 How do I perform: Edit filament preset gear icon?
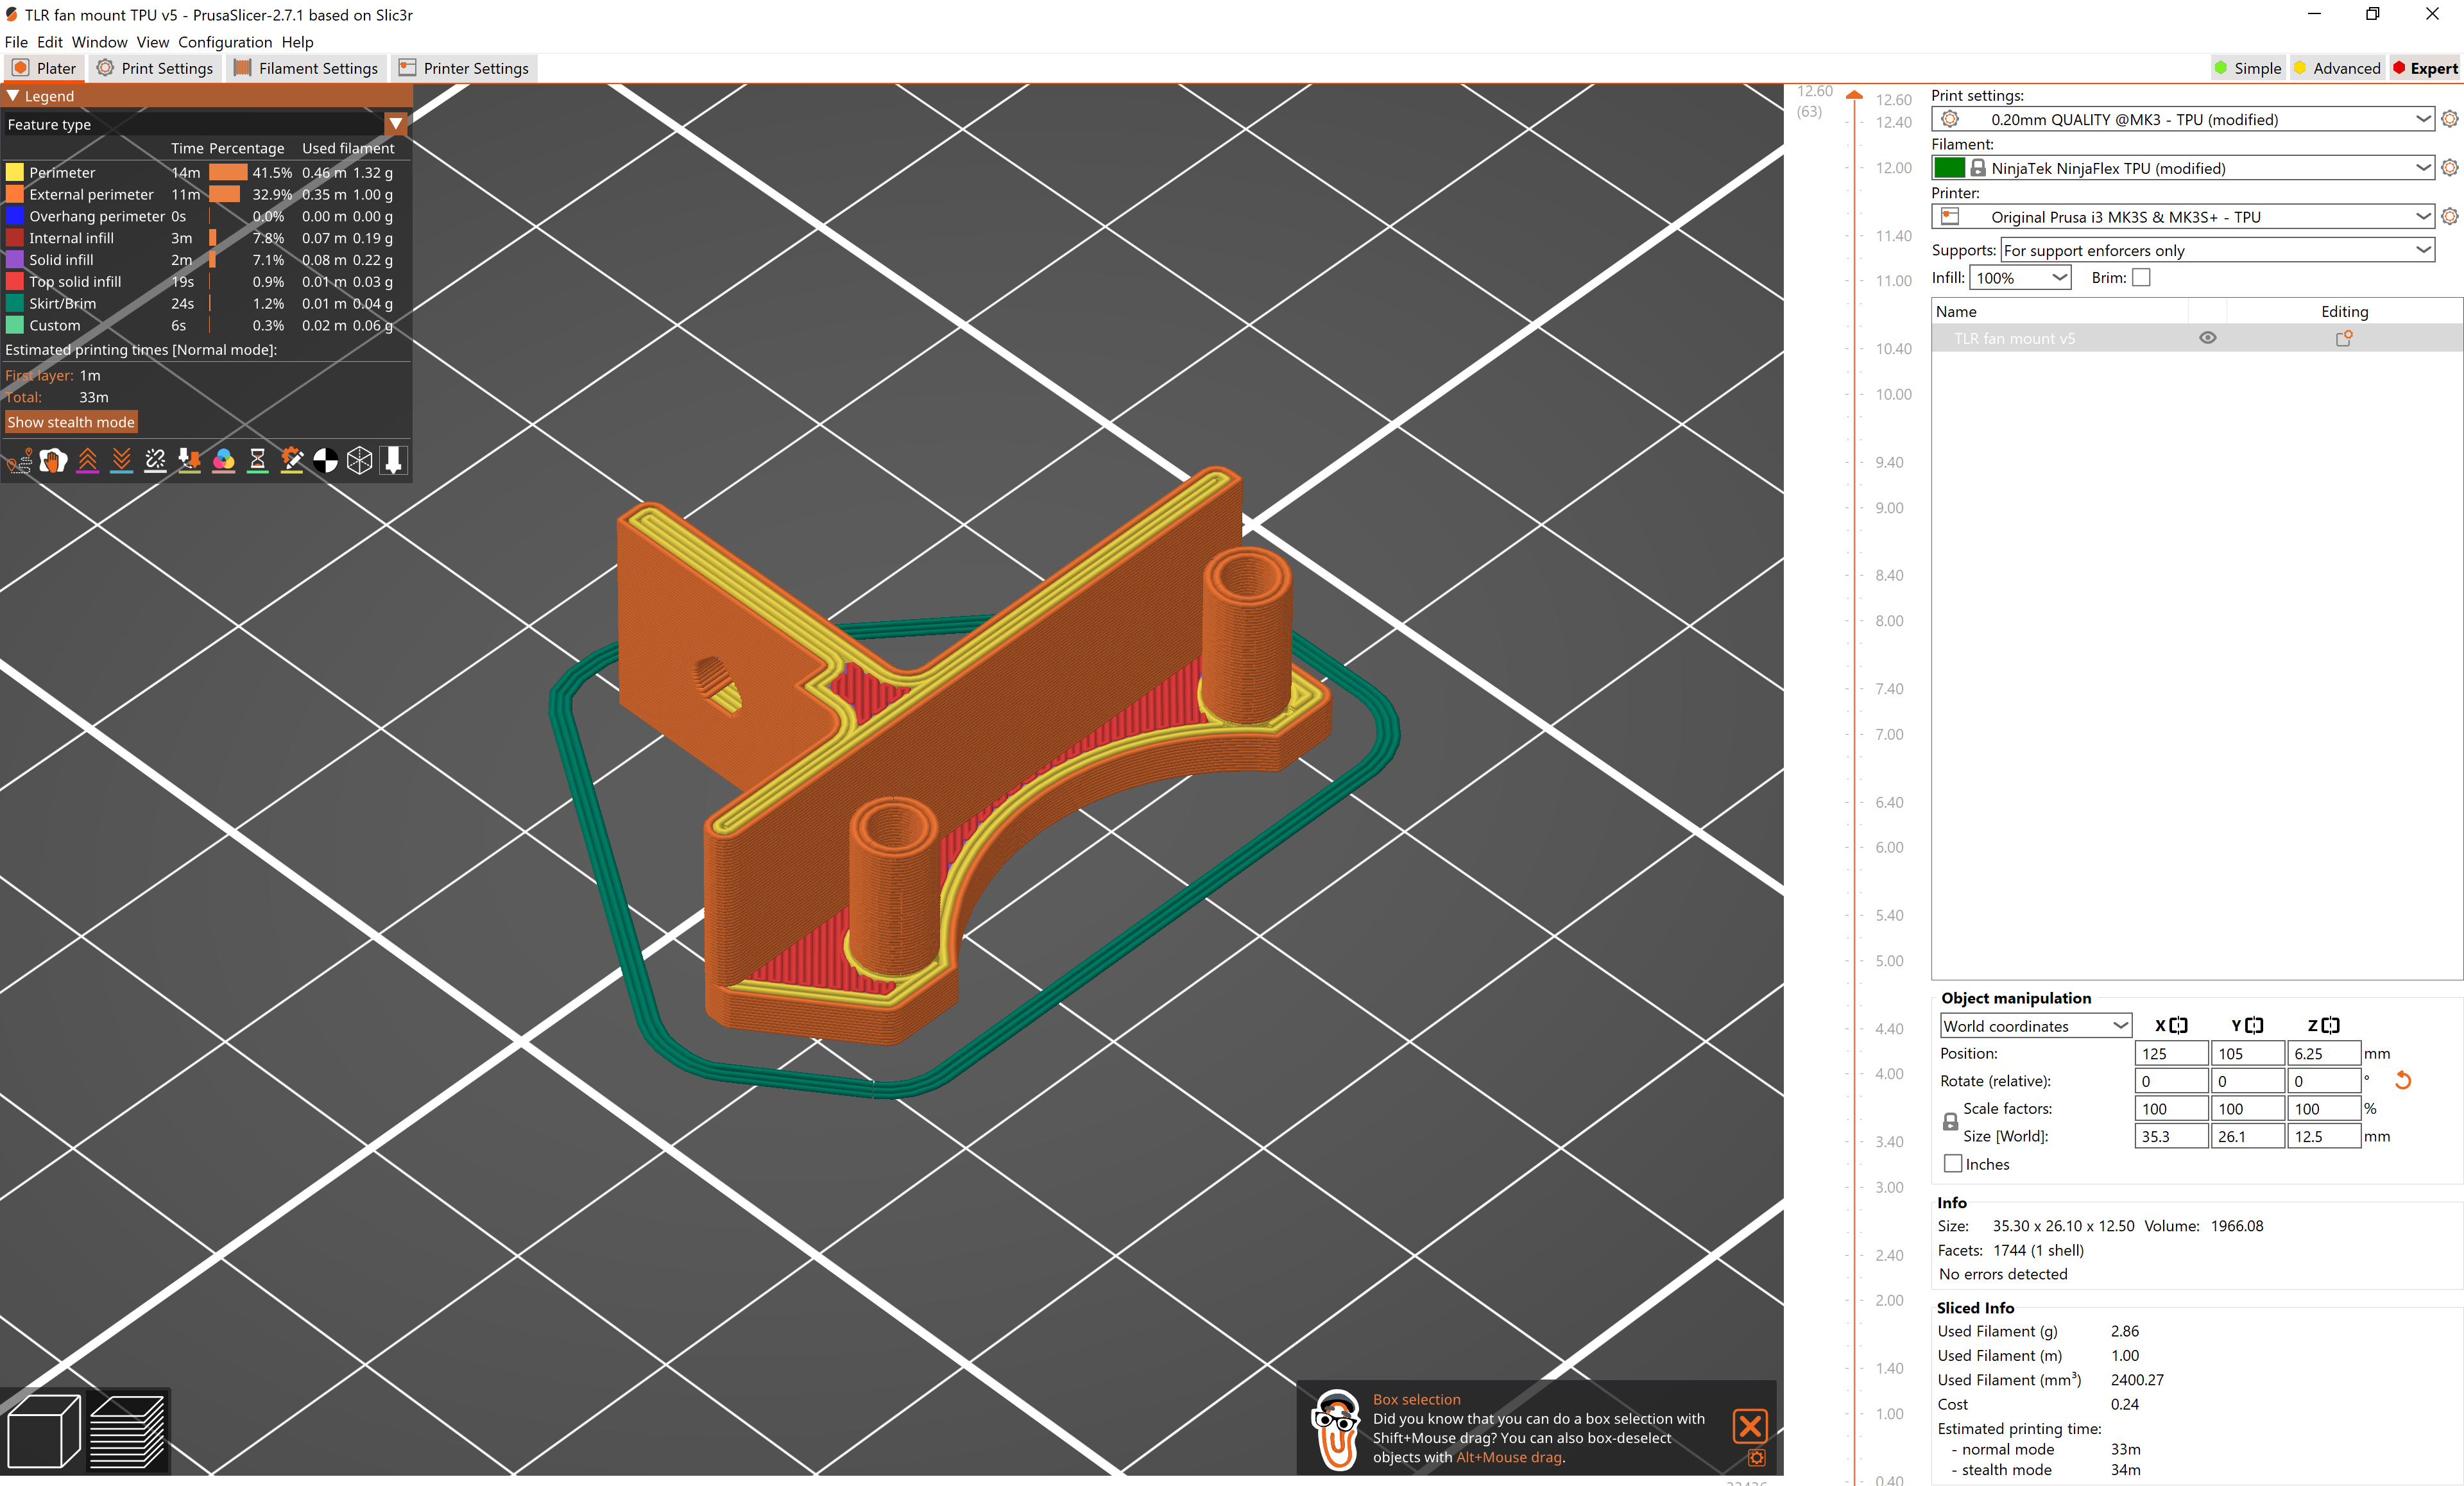pos(2449,168)
